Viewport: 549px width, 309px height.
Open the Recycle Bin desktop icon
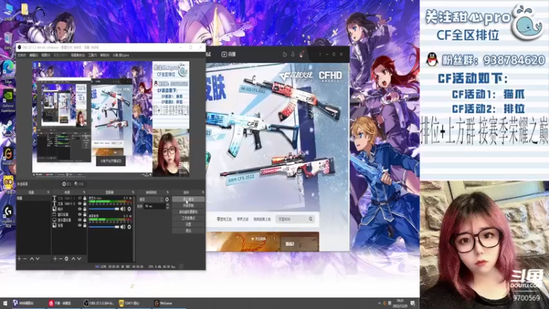tap(8, 41)
